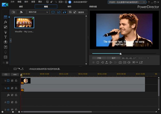Step to previous frame
The height and width of the screenshot is (114, 161).
pyautogui.click(x=102, y=62)
